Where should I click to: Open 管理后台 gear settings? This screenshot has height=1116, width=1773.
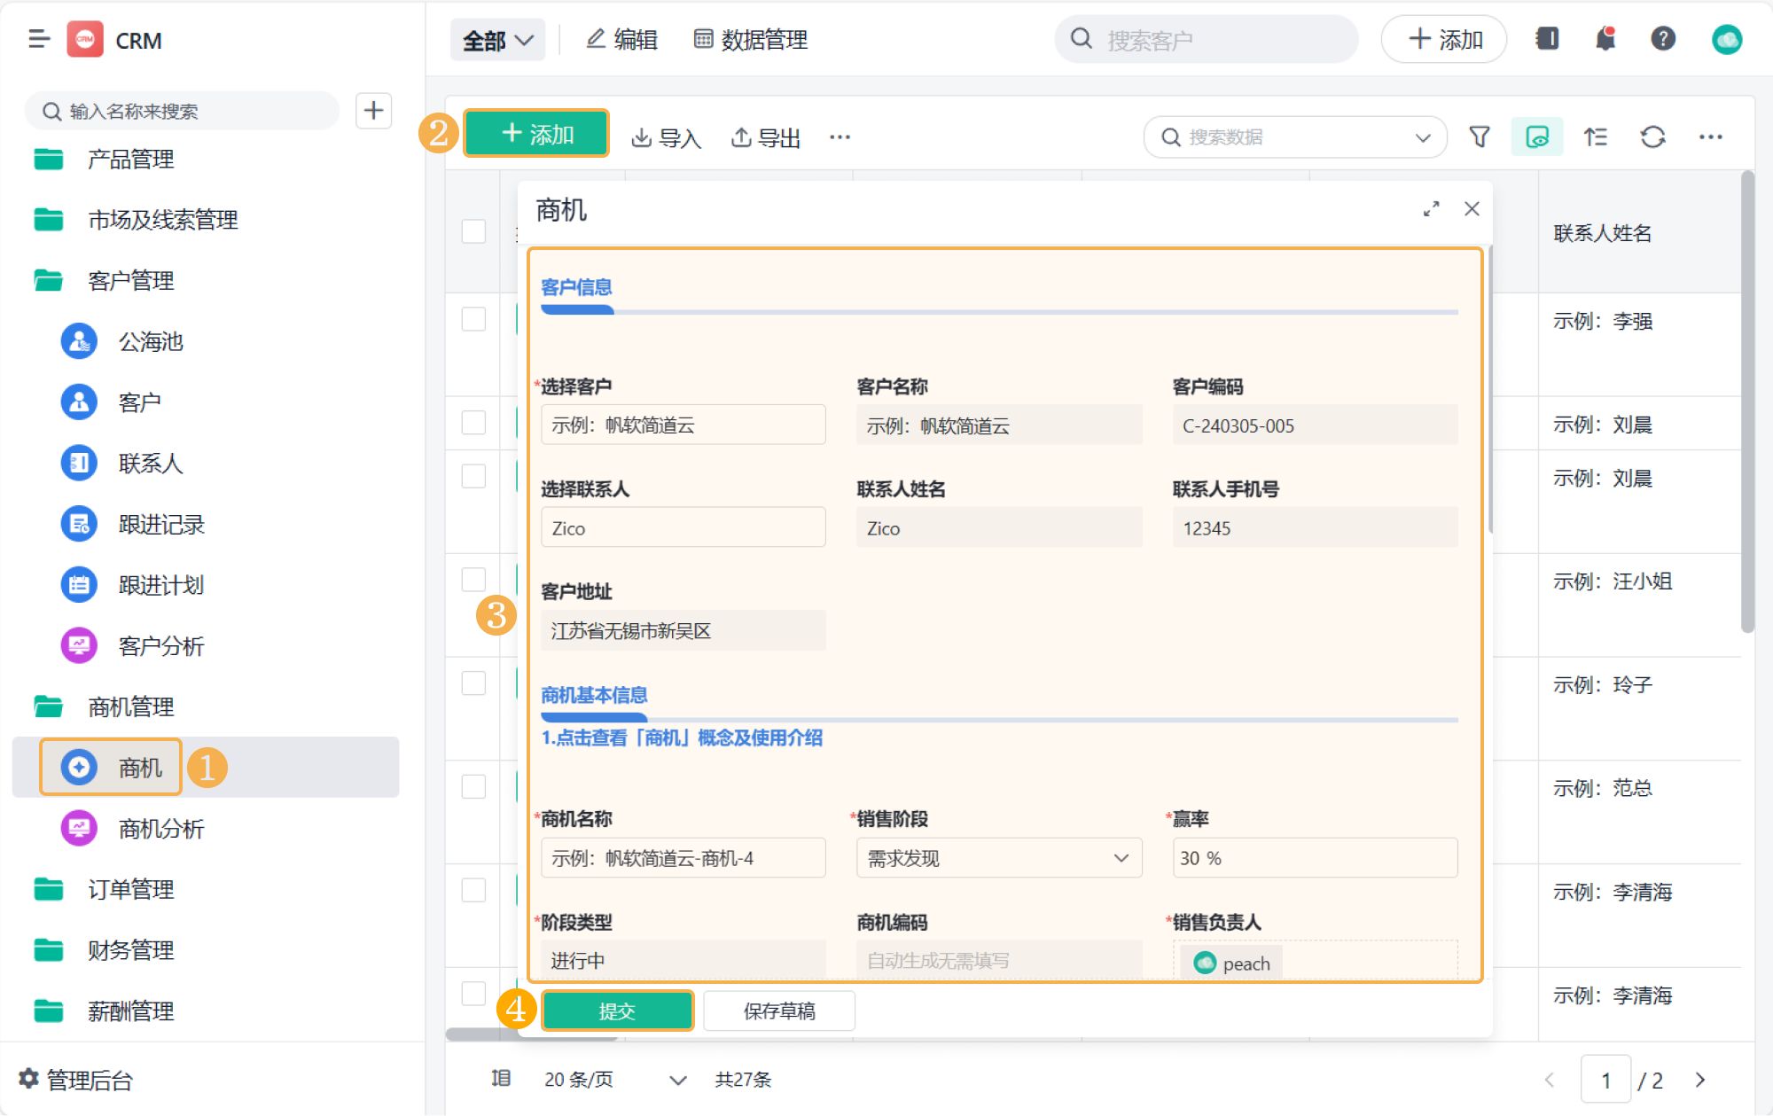pos(75,1080)
